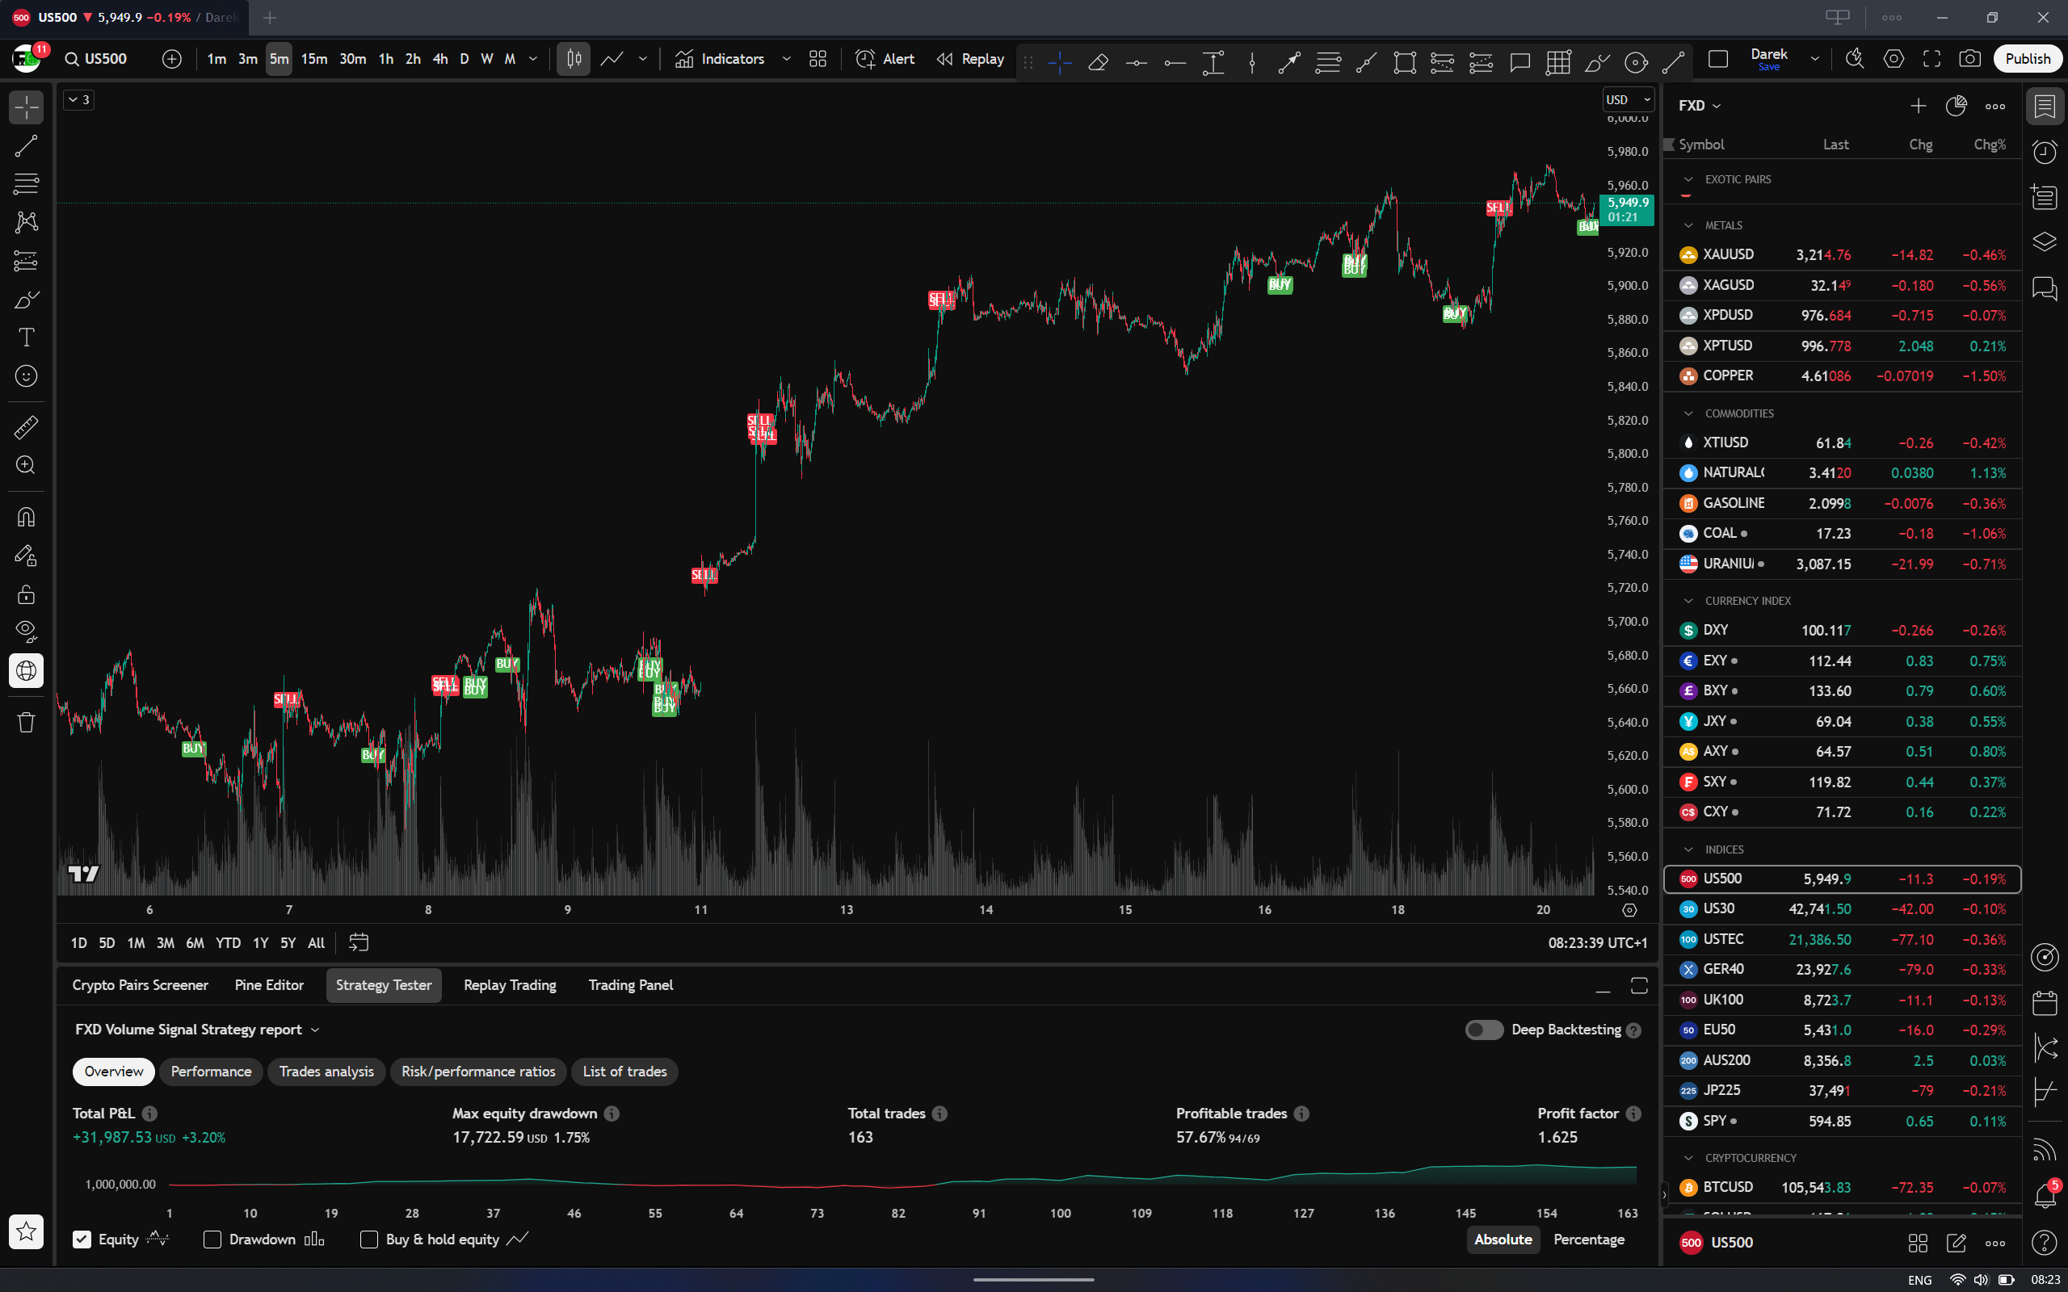Click the 08:23:39 UTC+1 timezone clock
This screenshot has height=1292, width=2068.
click(1597, 943)
